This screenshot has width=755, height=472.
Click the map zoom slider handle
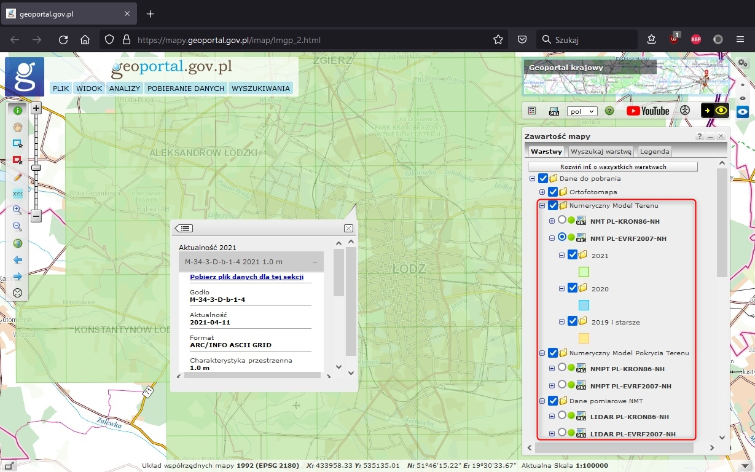[36, 167]
